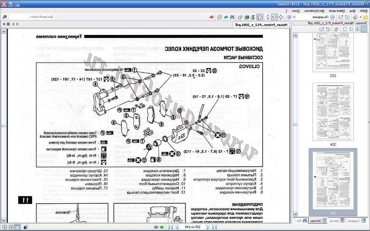Click the zoom out minus icon
Image resolution: width=370 pixels, height=231 pixels.
(x=332, y=17)
